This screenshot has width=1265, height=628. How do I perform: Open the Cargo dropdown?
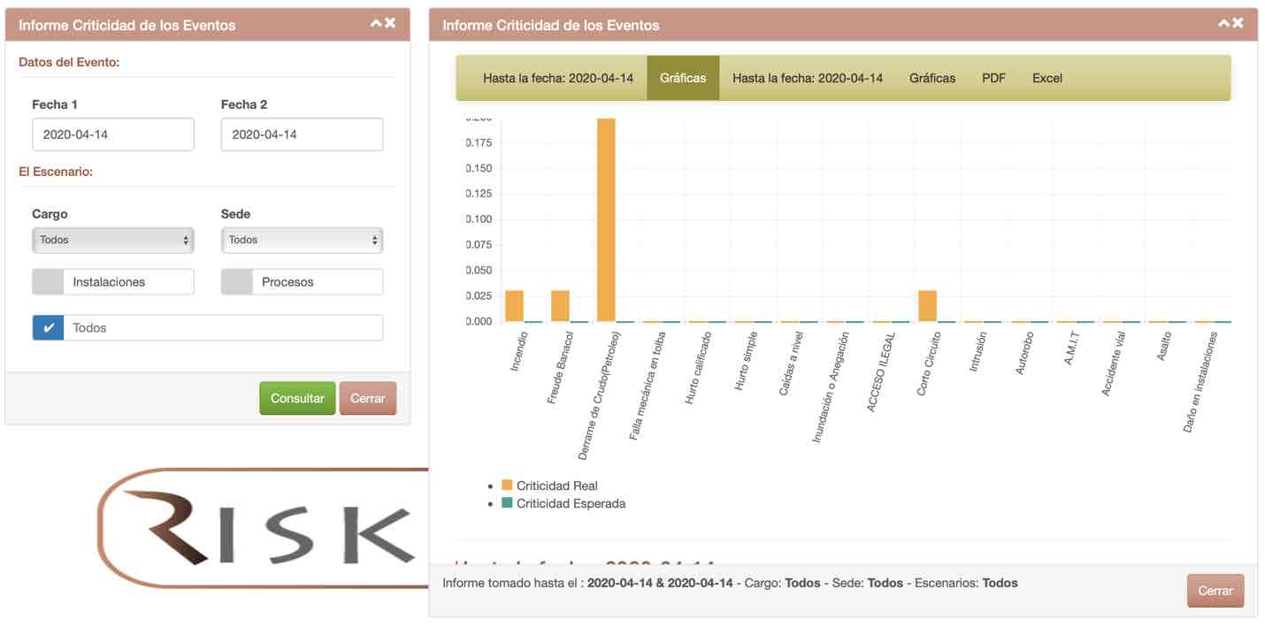(112, 240)
